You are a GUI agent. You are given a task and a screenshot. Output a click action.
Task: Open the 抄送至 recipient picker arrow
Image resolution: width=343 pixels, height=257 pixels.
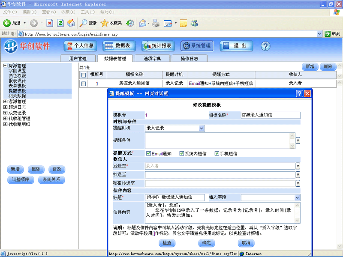(298, 175)
